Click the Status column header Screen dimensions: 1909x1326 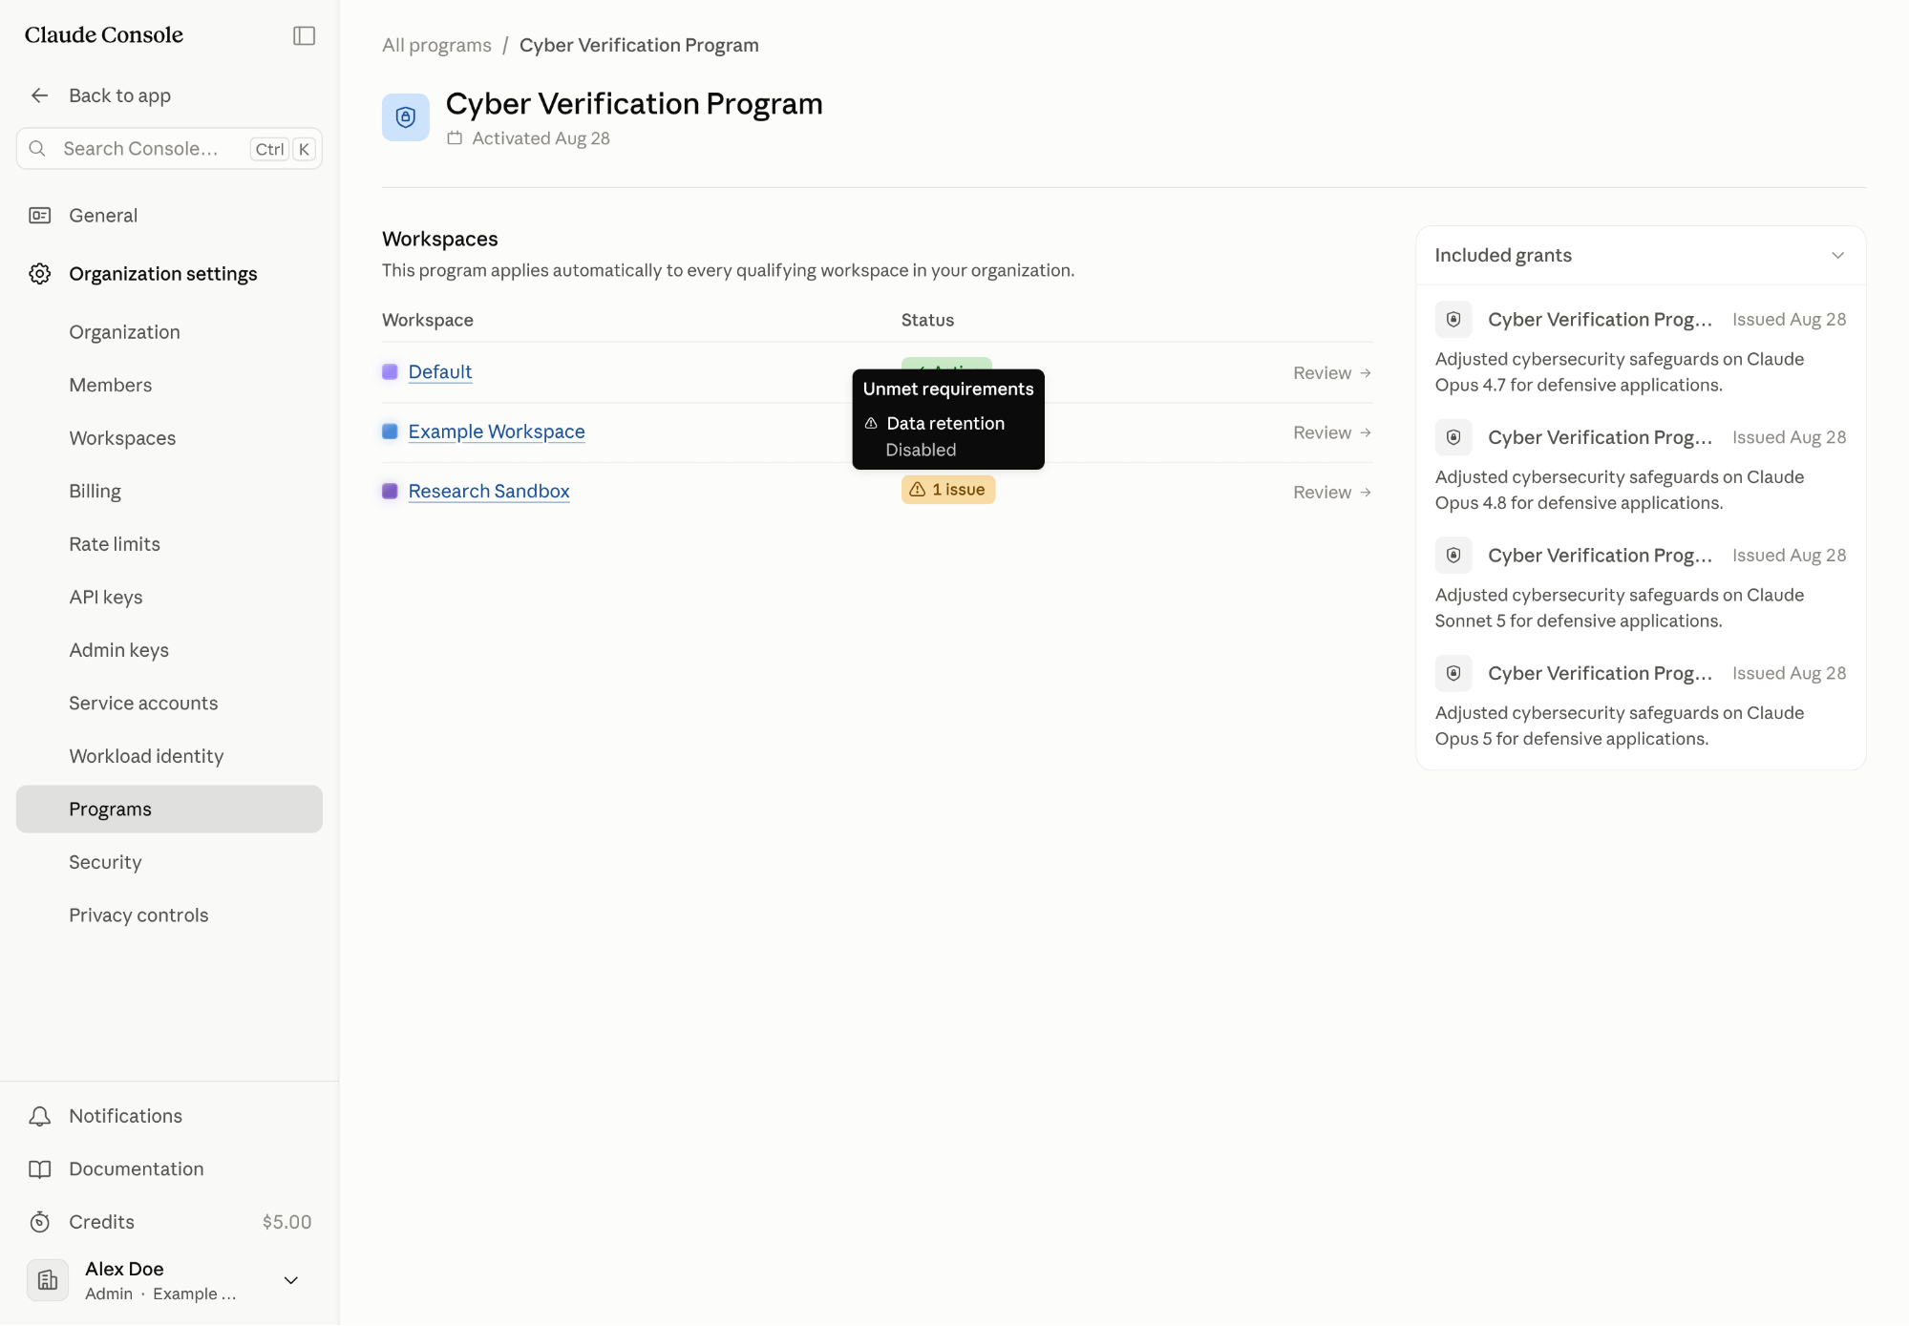pos(927,320)
